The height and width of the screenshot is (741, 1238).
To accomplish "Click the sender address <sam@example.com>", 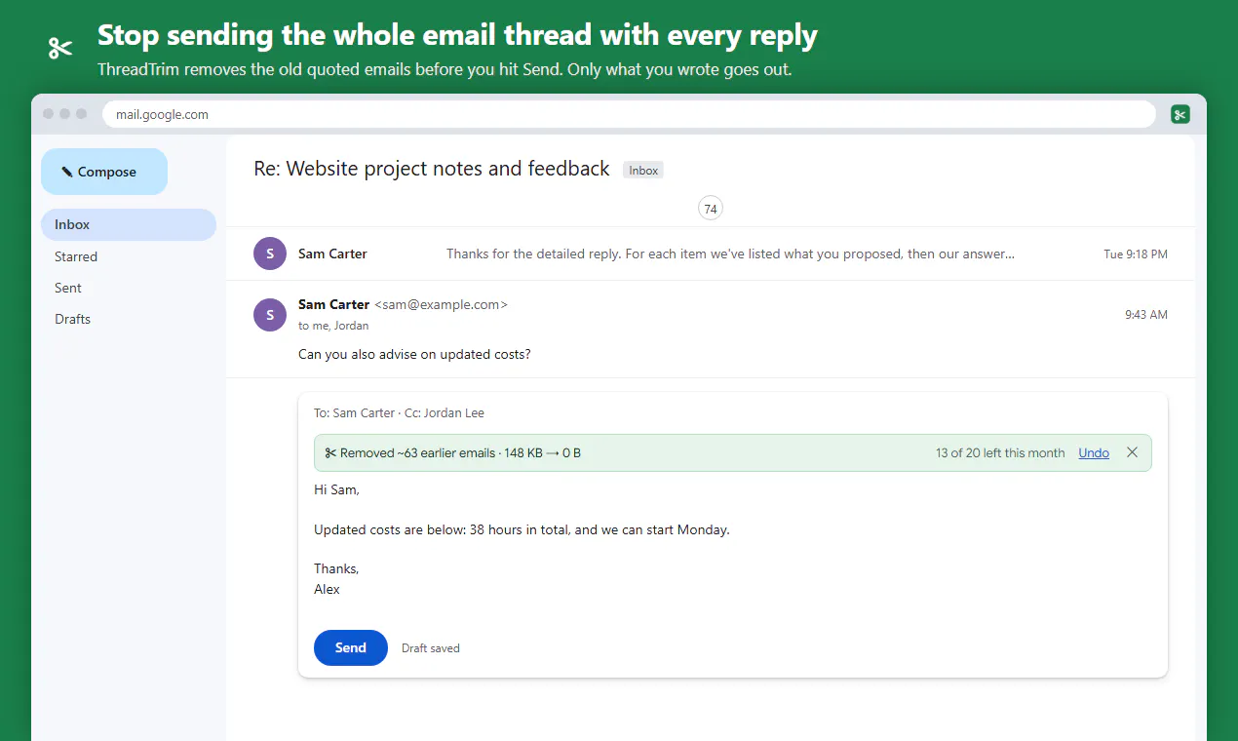I will click(x=441, y=304).
